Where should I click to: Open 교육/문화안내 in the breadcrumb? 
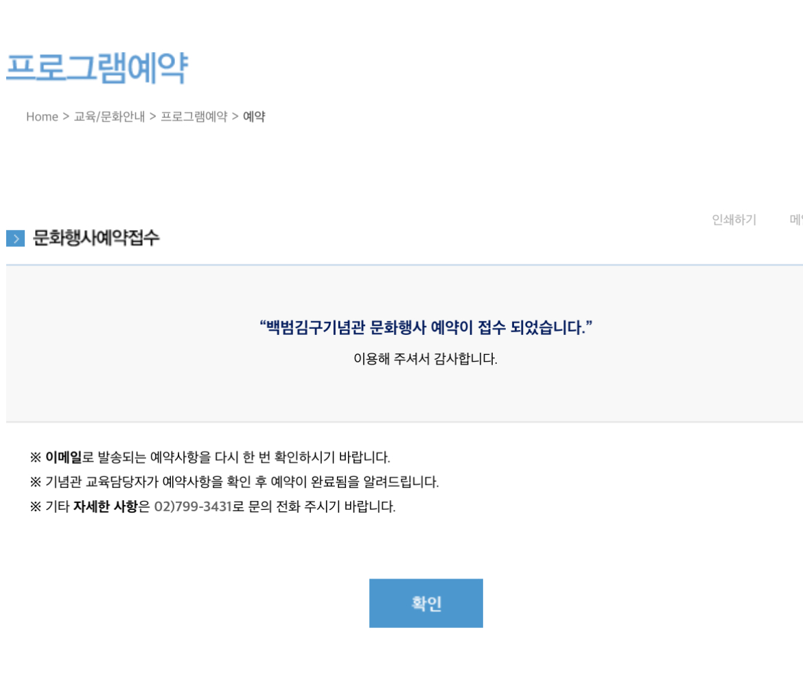[109, 117]
